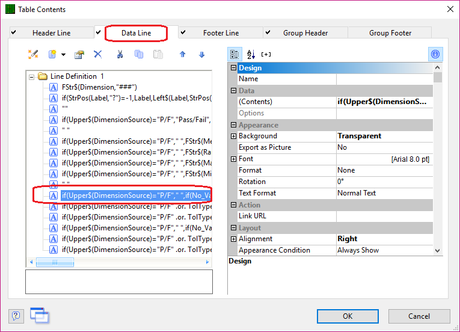Click the move up arrow icon
The width and height of the screenshot is (460, 332).
182,54
